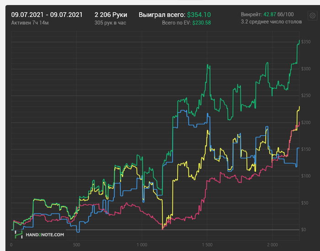Click the 500 hands x-axis label
320x251 pixels.
tap(76, 245)
